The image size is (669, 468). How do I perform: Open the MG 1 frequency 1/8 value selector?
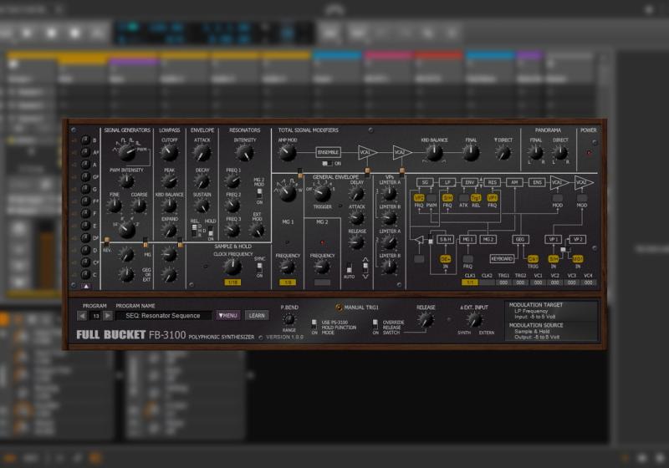287,282
